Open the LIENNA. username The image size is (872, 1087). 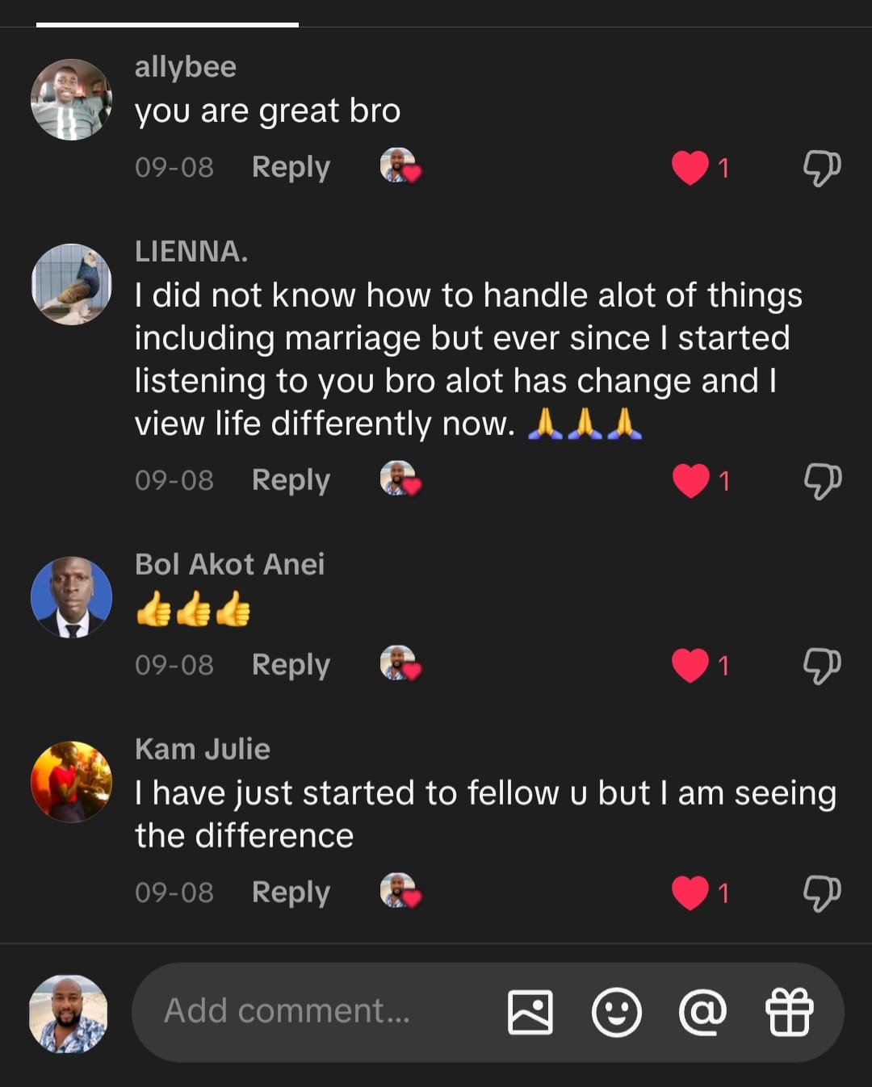point(191,252)
